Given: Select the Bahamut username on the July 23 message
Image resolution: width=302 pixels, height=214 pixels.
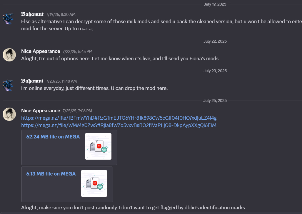Looking at the screenshot, I should pyautogui.click(x=32, y=81).
